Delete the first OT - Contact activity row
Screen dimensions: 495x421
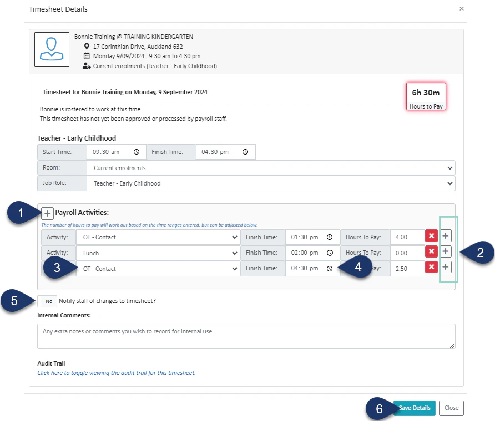[x=431, y=236]
